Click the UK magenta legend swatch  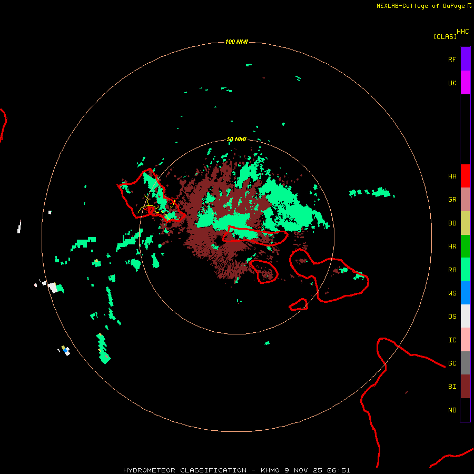(x=465, y=83)
